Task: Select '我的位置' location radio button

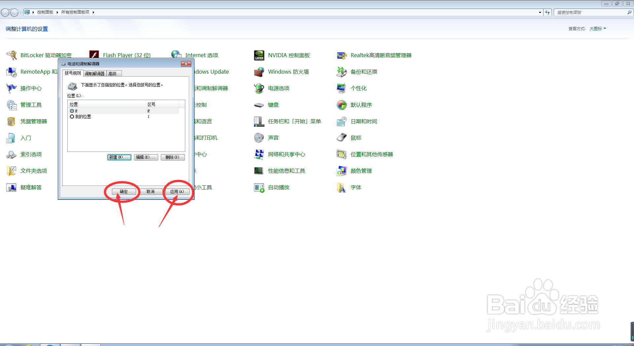Action: (x=72, y=117)
